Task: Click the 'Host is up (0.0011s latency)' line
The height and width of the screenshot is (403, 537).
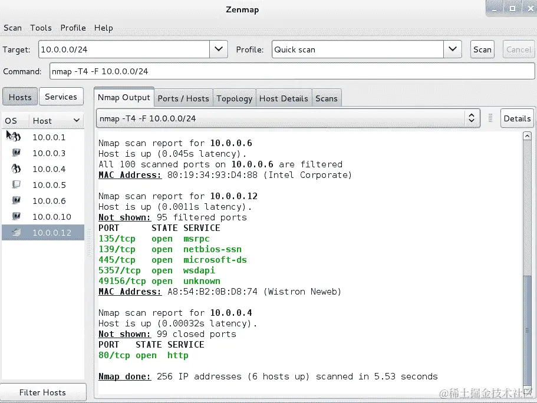Action: [175, 207]
